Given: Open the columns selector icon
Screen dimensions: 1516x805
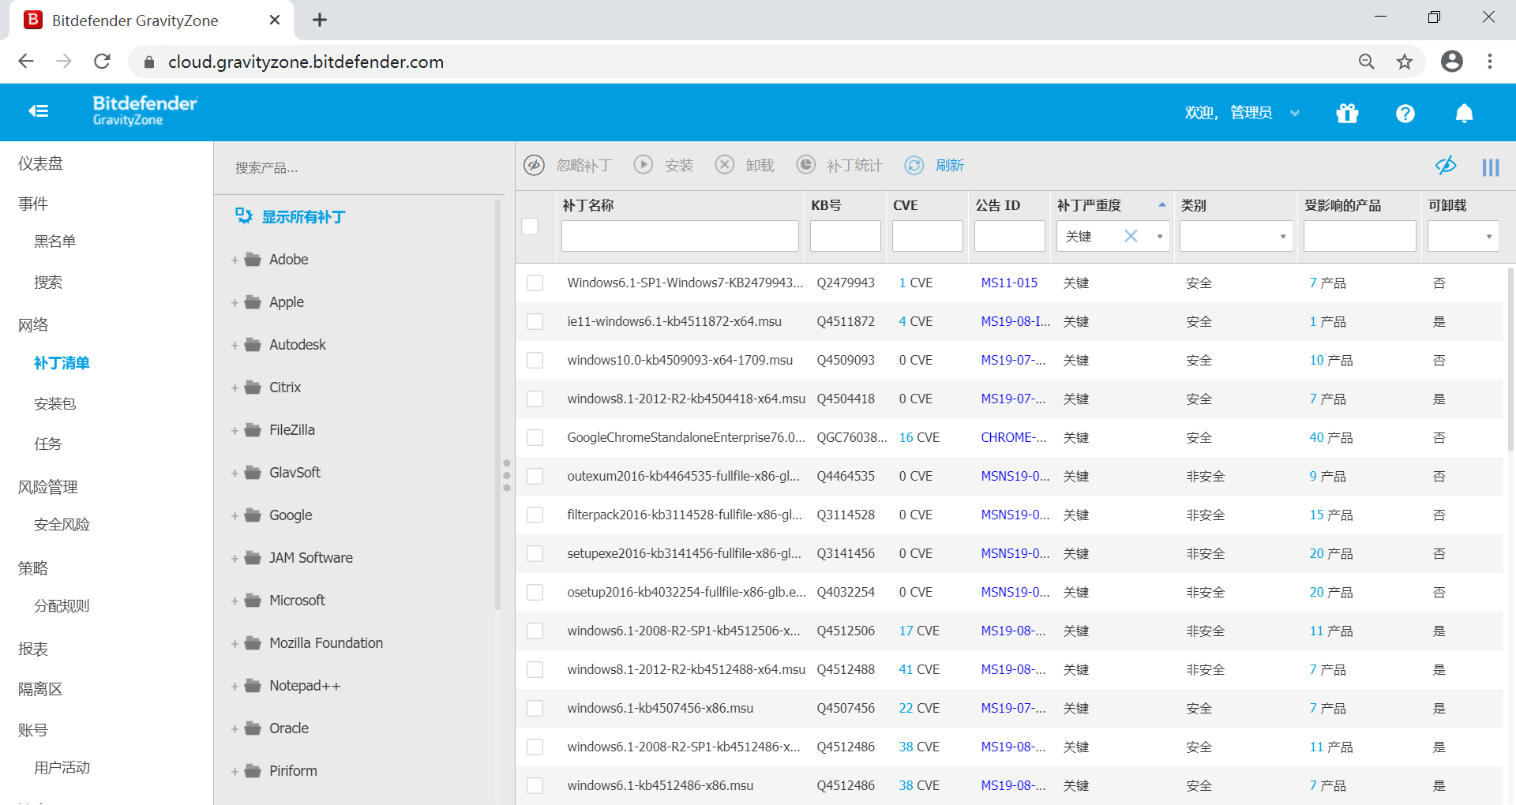Looking at the screenshot, I should click(1491, 167).
